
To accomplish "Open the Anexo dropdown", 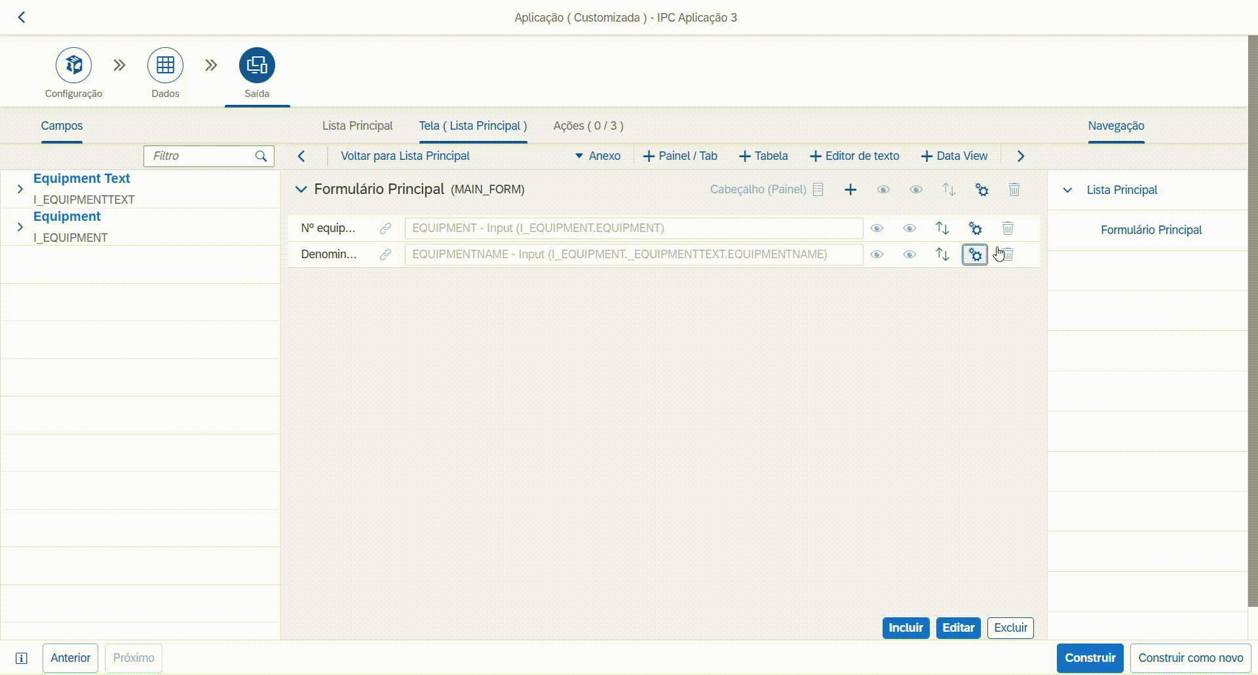I will 598,156.
